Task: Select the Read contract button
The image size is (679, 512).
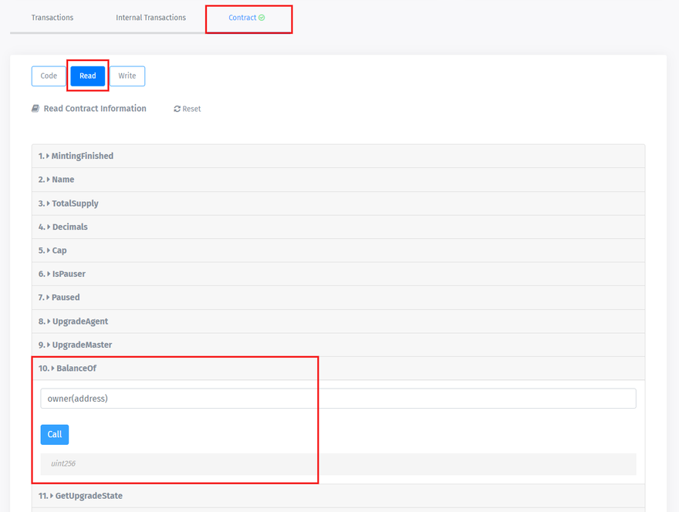Action: pos(87,76)
